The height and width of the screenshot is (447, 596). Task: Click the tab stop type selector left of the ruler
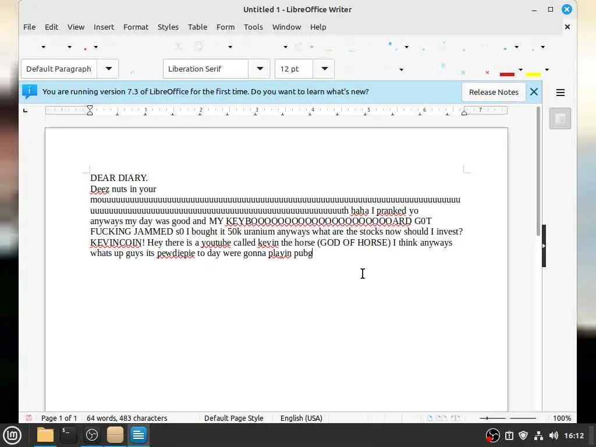[26, 111]
